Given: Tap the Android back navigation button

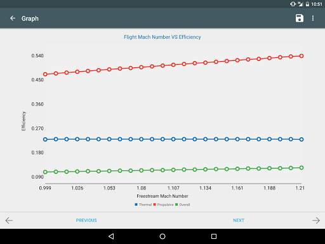Looking at the screenshot, I should coord(111,236).
